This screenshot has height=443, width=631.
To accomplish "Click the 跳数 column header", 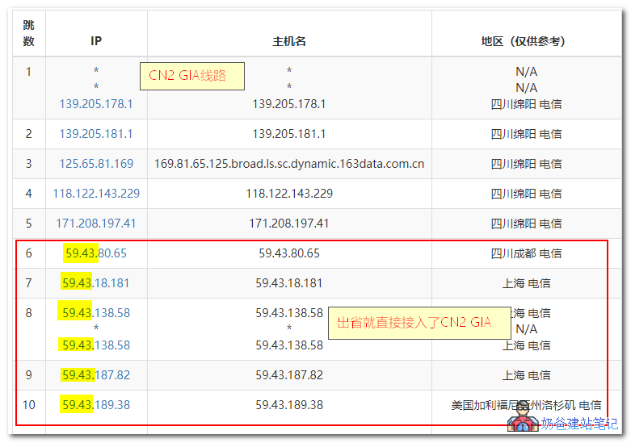I will click(29, 34).
